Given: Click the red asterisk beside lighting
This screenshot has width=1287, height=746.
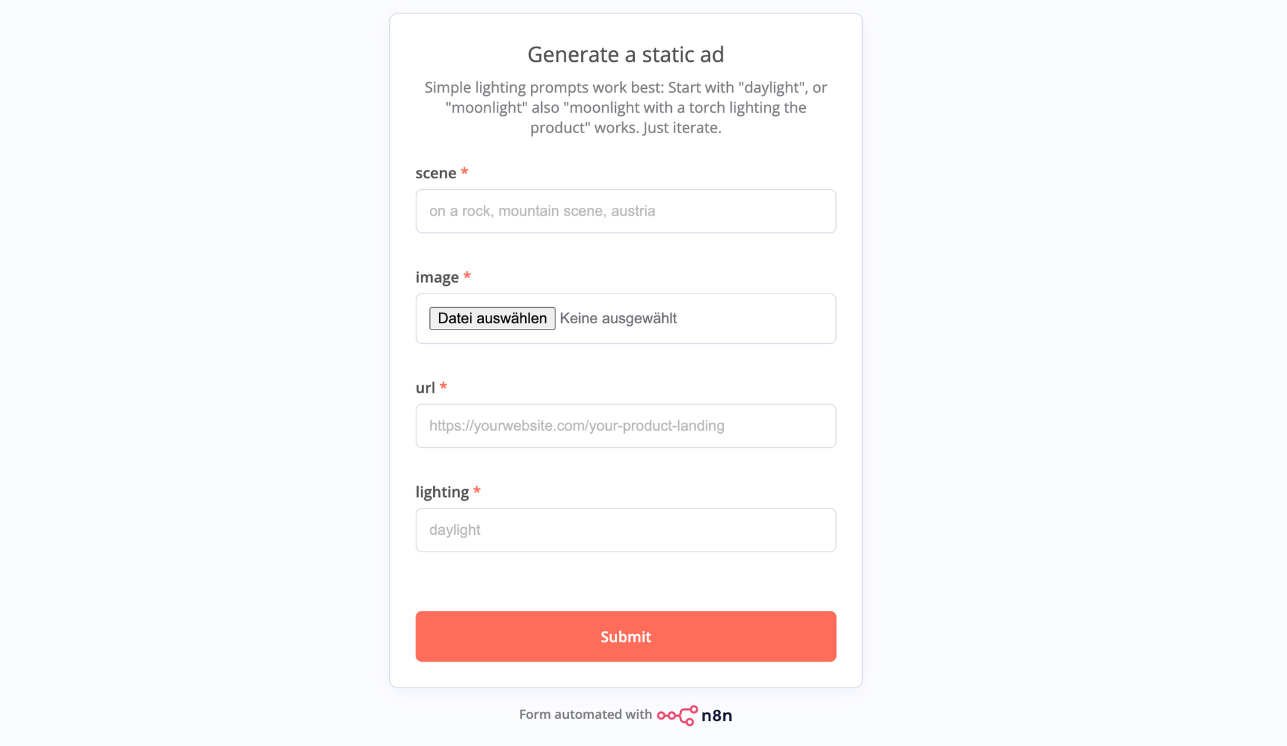Looking at the screenshot, I should [x=477, y=490].
